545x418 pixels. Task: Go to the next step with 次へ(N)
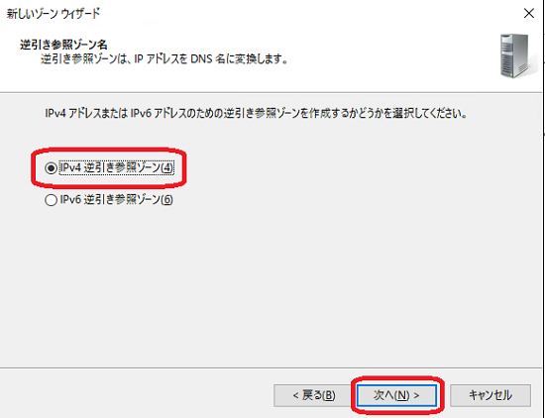point(396,395)
